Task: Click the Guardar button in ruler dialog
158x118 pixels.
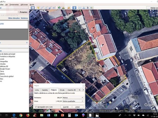Action: coord(66,107)
